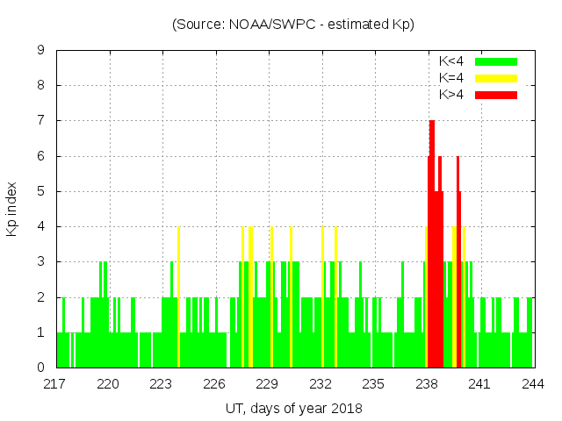
Task: Select the K>4 legend label text
Action: (x=452, y=95)
